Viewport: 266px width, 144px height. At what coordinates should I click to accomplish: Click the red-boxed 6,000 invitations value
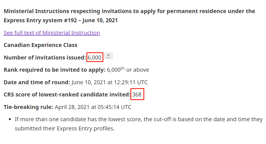pyautogui.click(x=94, y=58)
